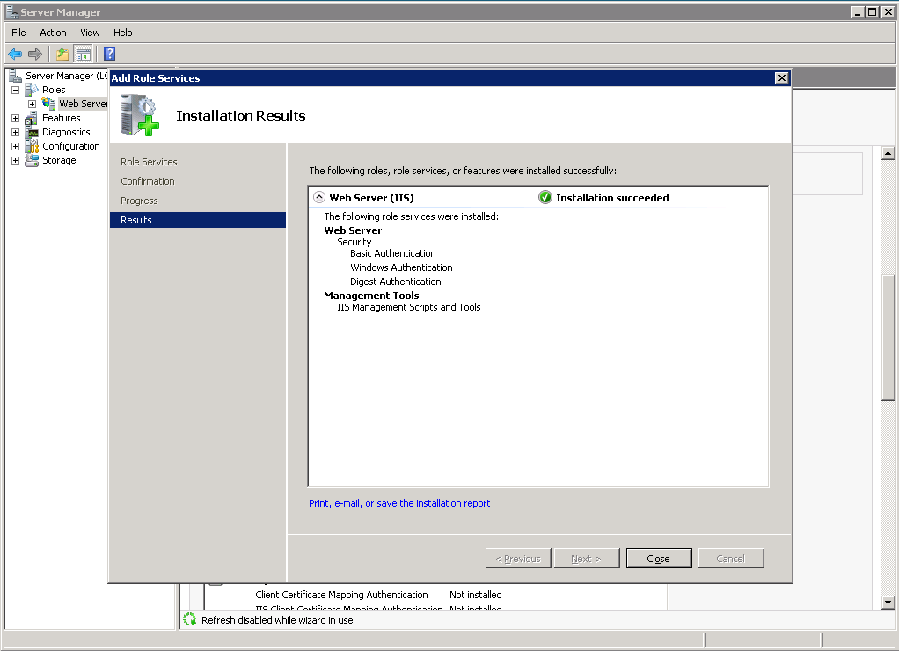Click the Management Tools heading
Image resolution: width=899 pixels, height=651 pixels.
(371, 296)
